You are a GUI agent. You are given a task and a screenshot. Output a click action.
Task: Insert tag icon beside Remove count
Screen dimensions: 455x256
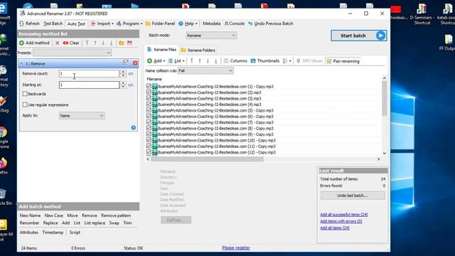tap(131, 74)
